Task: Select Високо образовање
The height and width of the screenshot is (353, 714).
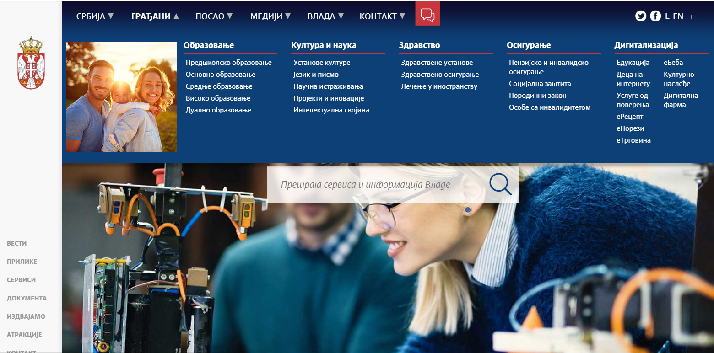Action: [218, 98]
